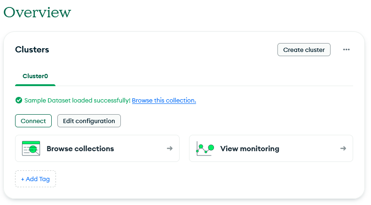Follow the 'Browse this collection' link
371x205 pixels.
pyautogui.click(x=164, y=100)
